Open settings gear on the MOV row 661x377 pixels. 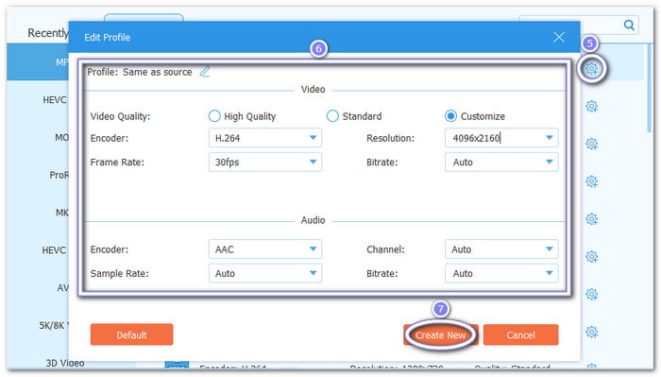(592, 144)
